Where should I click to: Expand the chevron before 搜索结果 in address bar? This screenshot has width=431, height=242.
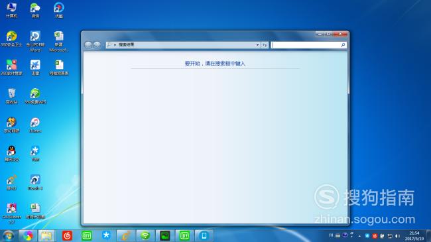115,45
